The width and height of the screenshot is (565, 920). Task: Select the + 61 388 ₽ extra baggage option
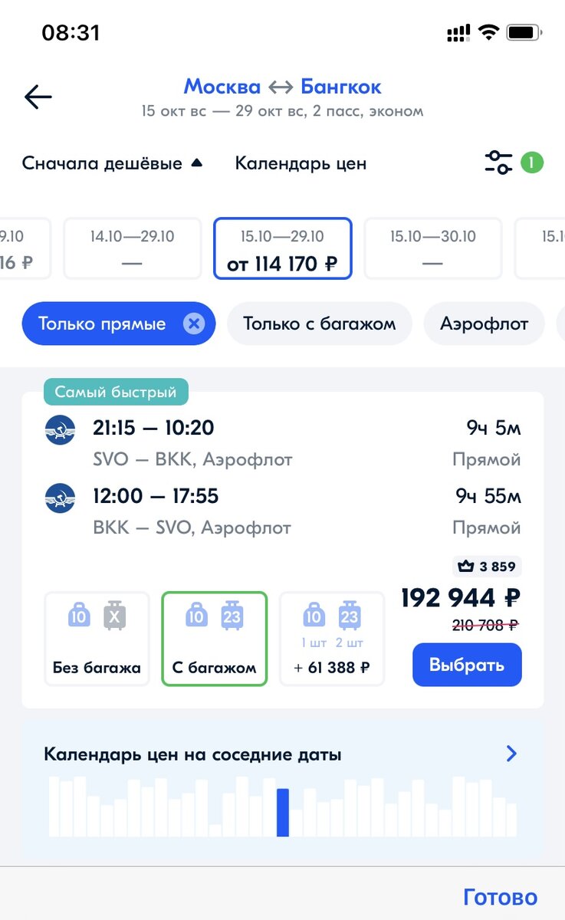click(332, 639)
